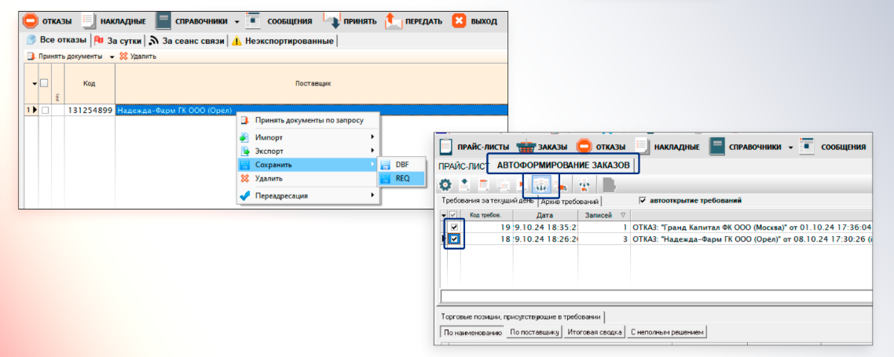Open НАКЛАДНЫЕ section in the top toolbar

tap(90, 20)
